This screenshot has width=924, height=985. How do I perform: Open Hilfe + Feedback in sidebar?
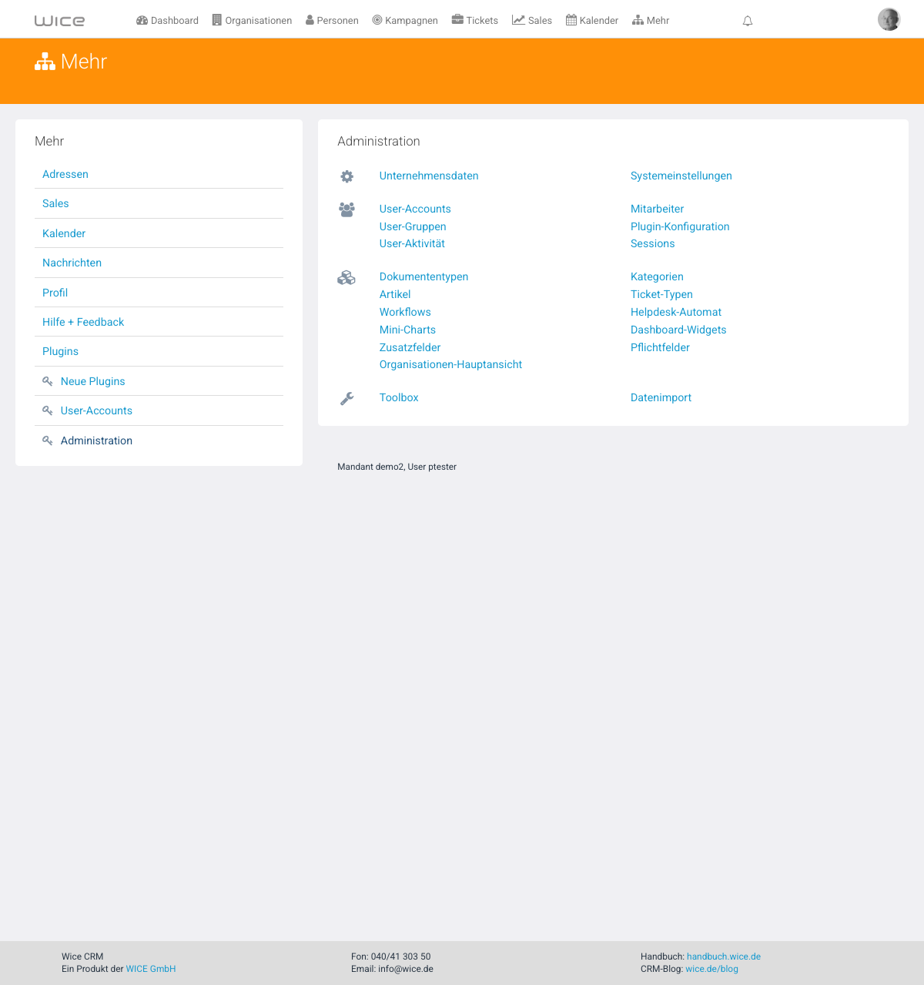[x=83, y=322]
